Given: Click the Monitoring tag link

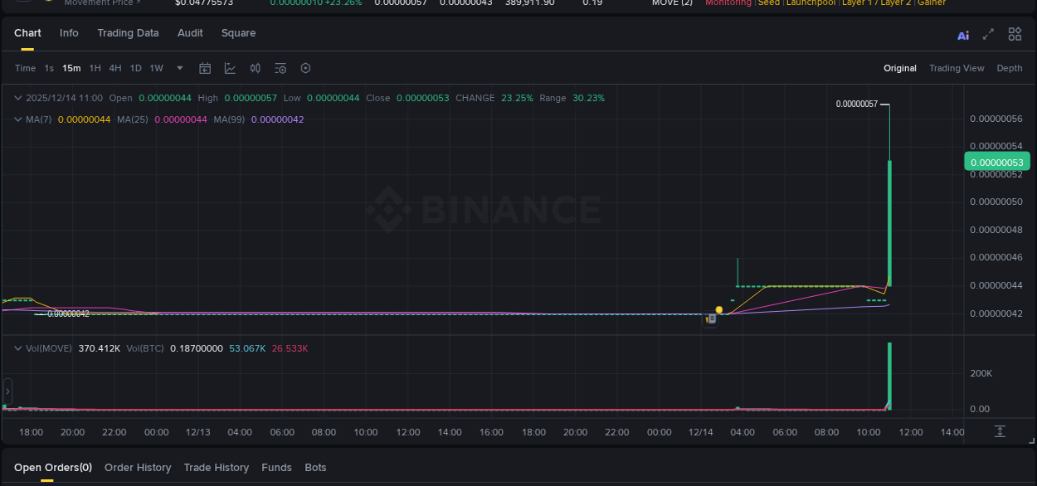Looking at the screenshot, I should [x=728, y=2].
